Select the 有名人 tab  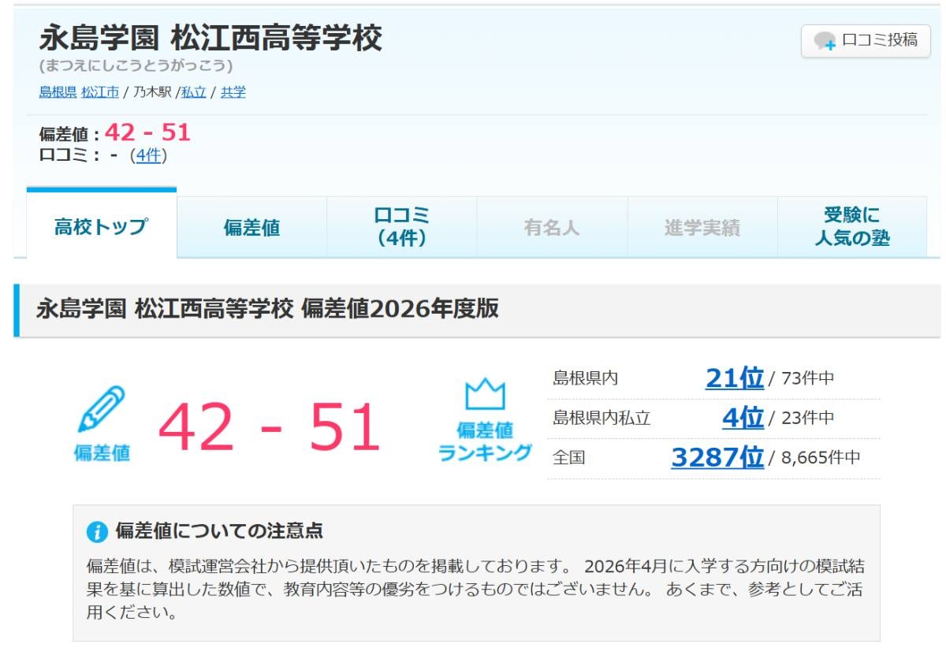click(x=552, y=228)
